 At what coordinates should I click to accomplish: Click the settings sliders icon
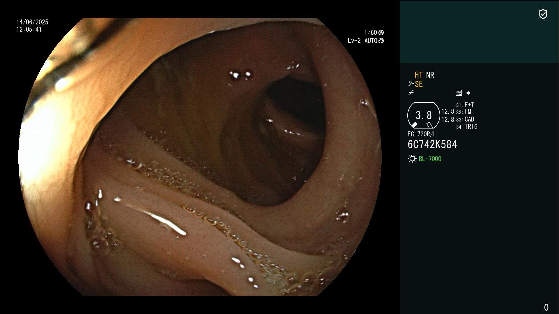coord(459,93)
